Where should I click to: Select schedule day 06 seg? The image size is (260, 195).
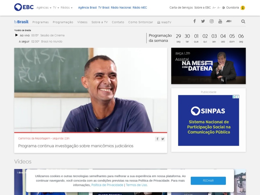(241, 38)
